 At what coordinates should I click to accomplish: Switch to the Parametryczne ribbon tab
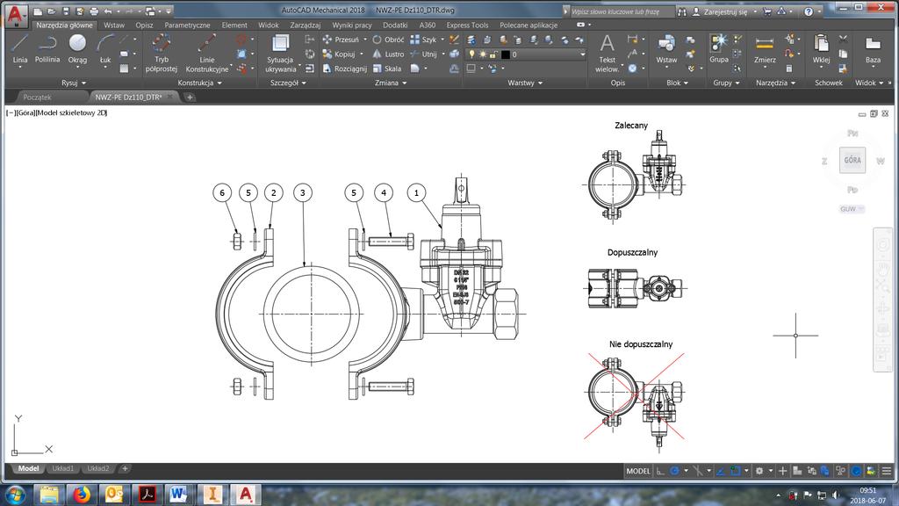(187, 25)
